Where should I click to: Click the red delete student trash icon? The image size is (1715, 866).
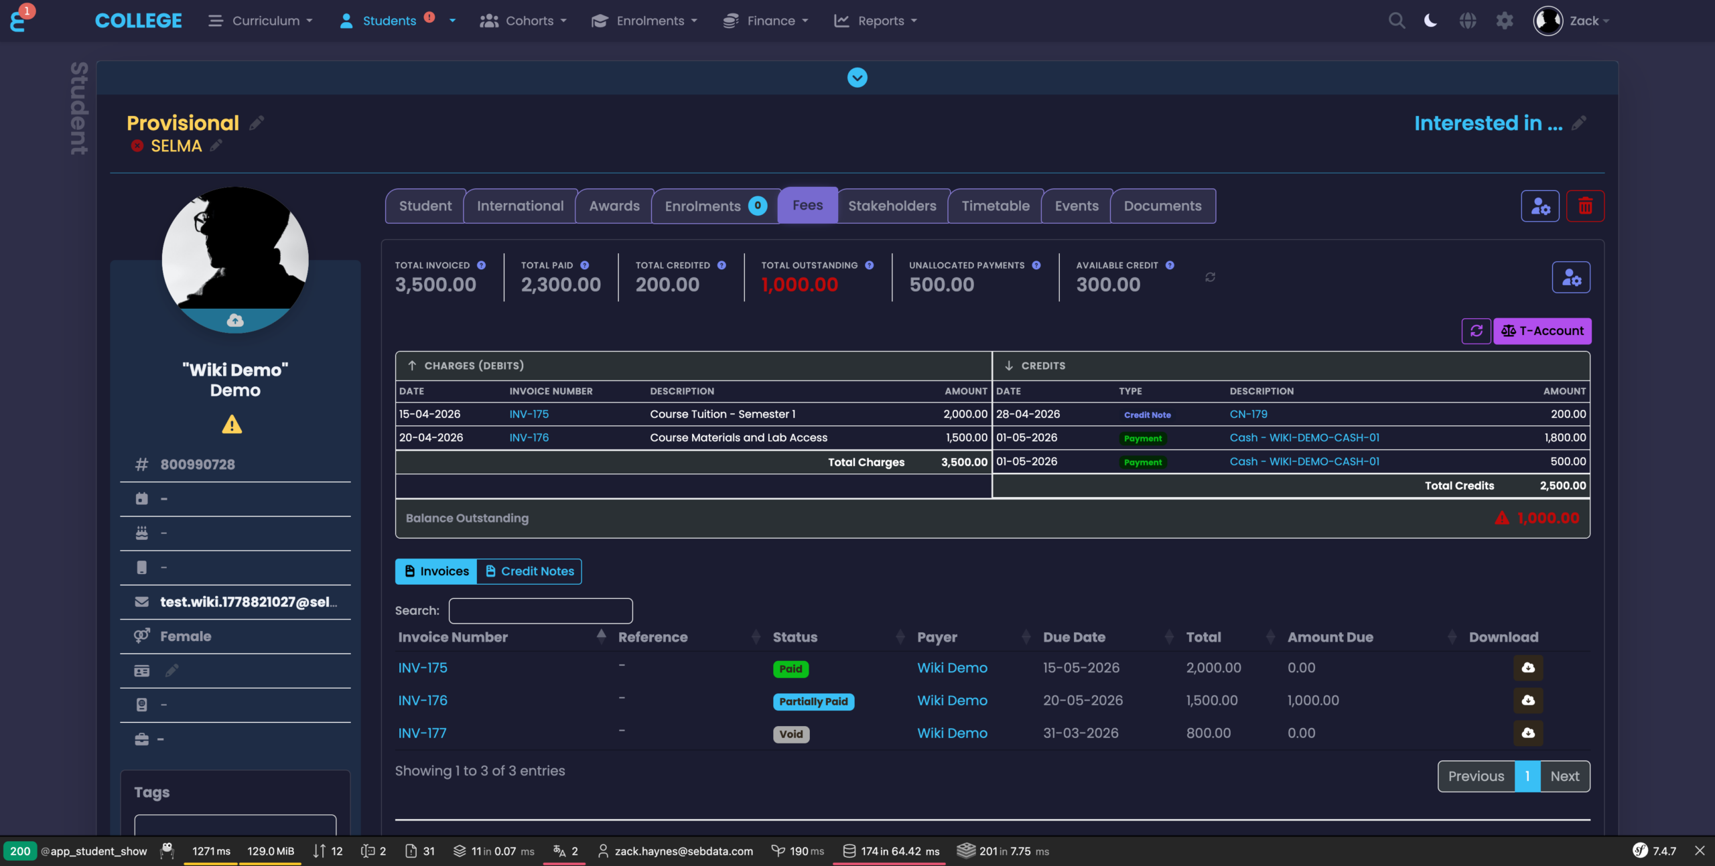pyautogui.click(x=1585, y=206)
